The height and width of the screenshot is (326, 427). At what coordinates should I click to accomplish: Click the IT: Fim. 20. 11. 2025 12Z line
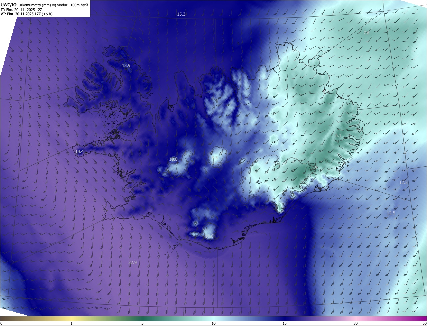coord(22,10)
